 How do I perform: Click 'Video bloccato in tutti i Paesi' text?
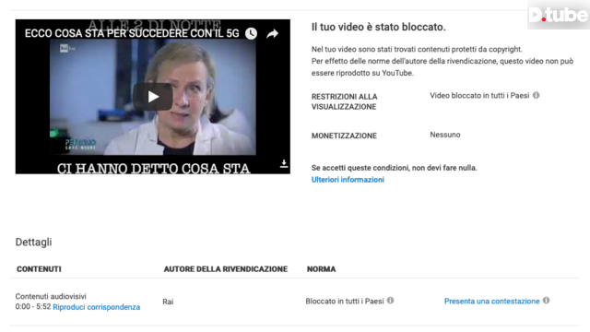coord(479,96)
